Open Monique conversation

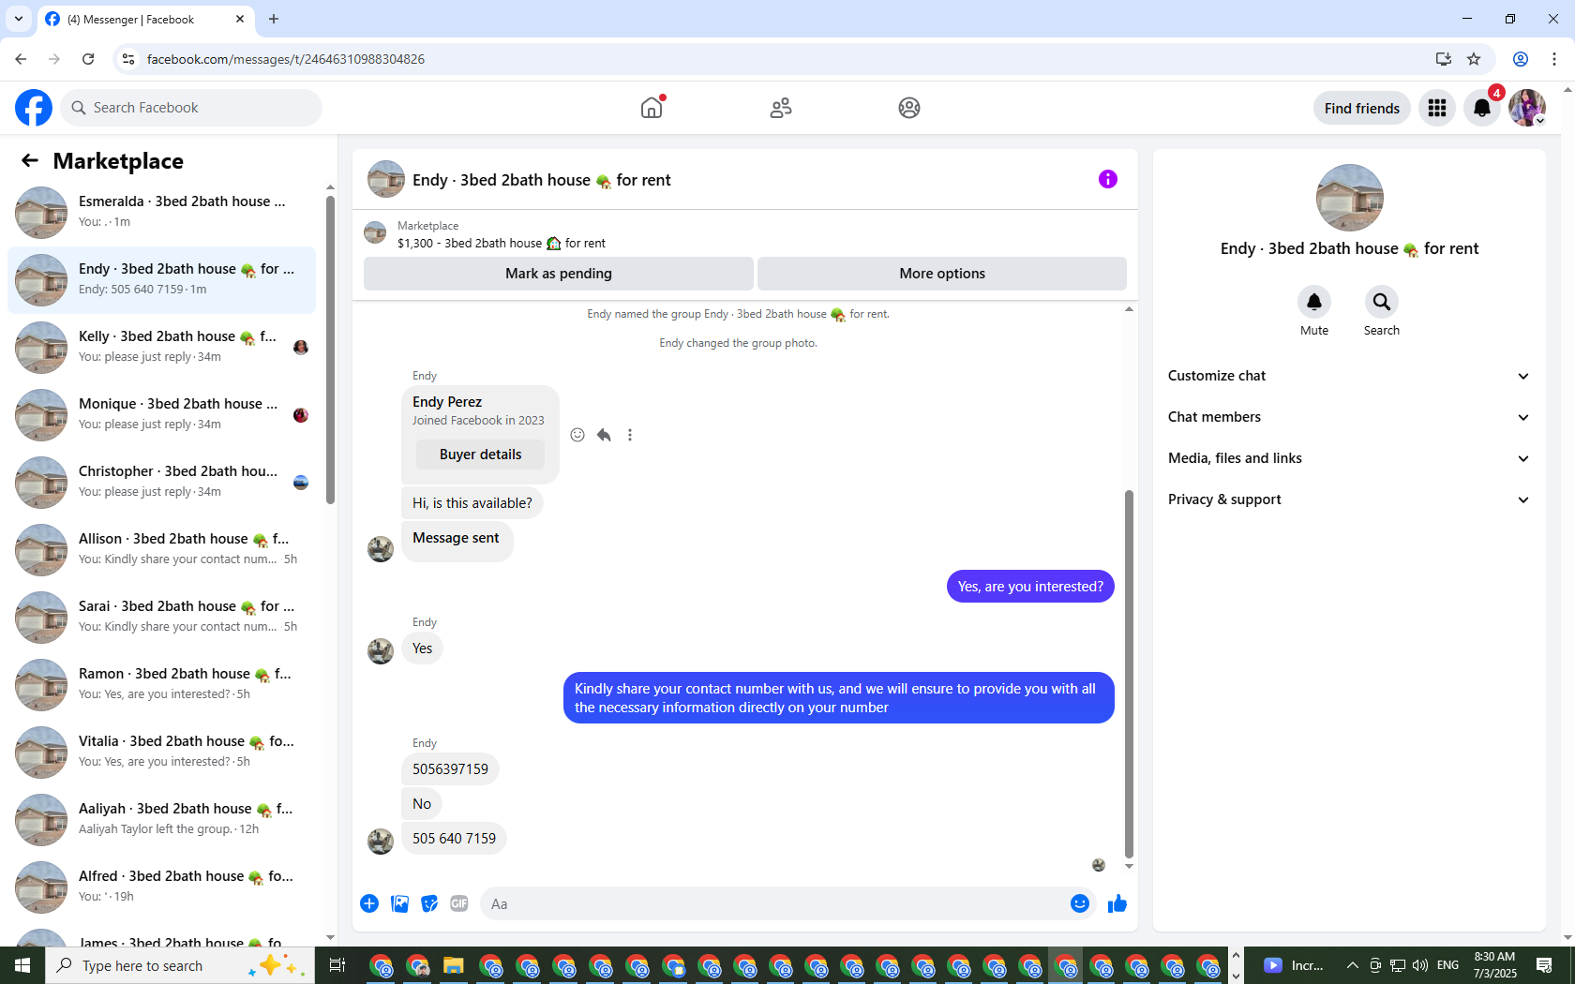point(161,414)
